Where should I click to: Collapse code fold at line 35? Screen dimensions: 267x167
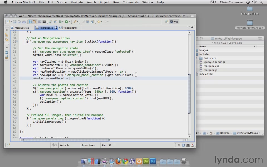tap(17, 41)
